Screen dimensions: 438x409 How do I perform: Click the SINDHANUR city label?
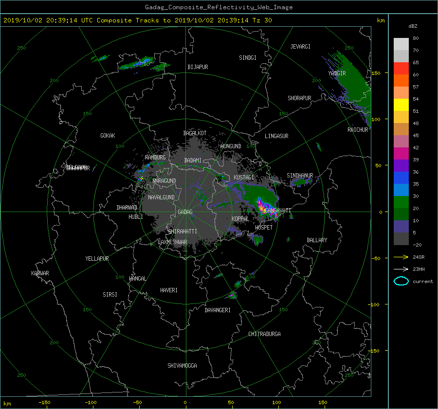pyautogui.click(x=300, y=176)
